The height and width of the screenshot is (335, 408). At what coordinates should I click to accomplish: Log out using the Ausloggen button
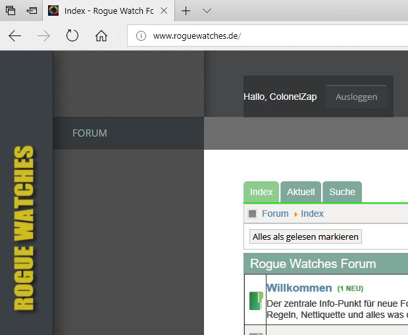[356, 97]
